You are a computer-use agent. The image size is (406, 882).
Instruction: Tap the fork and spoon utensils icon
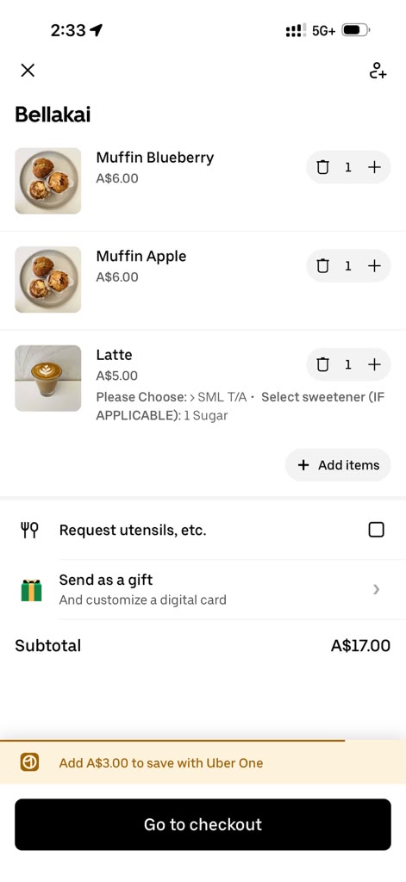pos(29,530)
